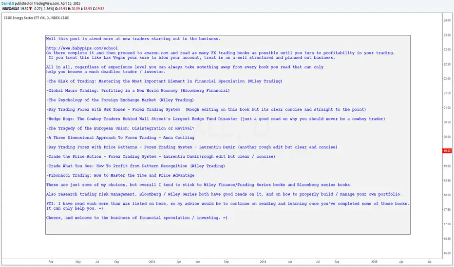Click 'The Risk of Trading' book line

point(164,81)
